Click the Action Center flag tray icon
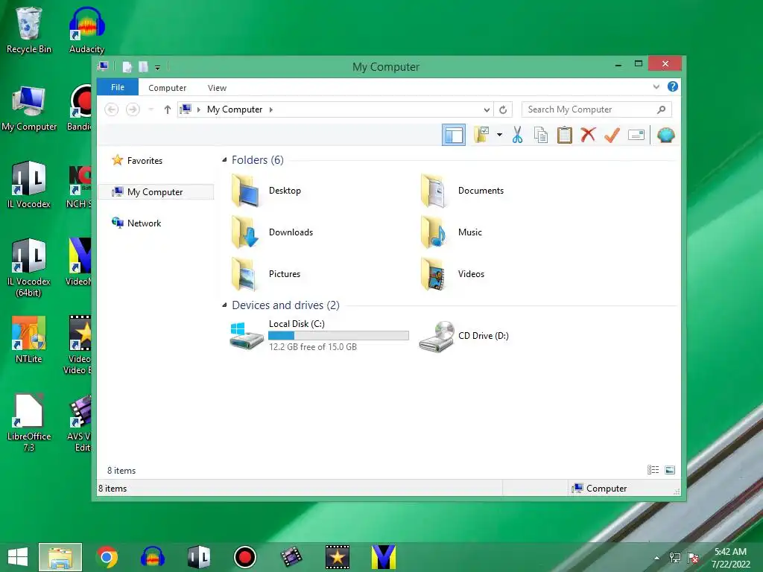763x572 pixels. coord(693,558)
